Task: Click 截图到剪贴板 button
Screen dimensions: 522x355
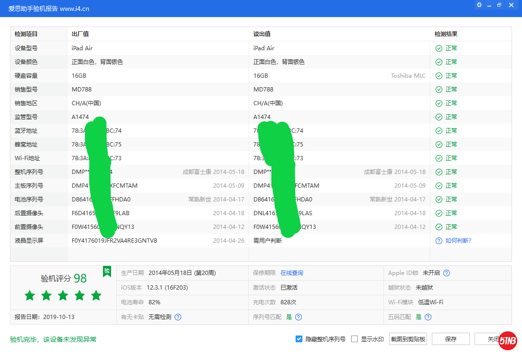Action: 408,339
